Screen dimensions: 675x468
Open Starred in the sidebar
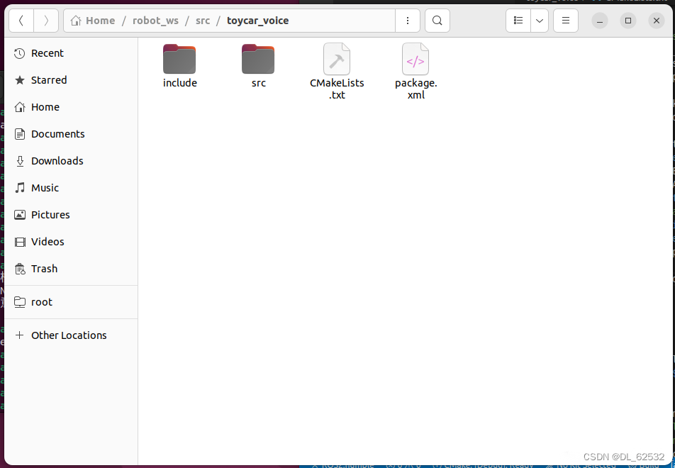pyautogui.click(x=71, y=80)
